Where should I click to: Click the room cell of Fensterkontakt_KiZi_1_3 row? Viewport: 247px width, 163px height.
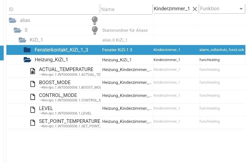[167, 50]
